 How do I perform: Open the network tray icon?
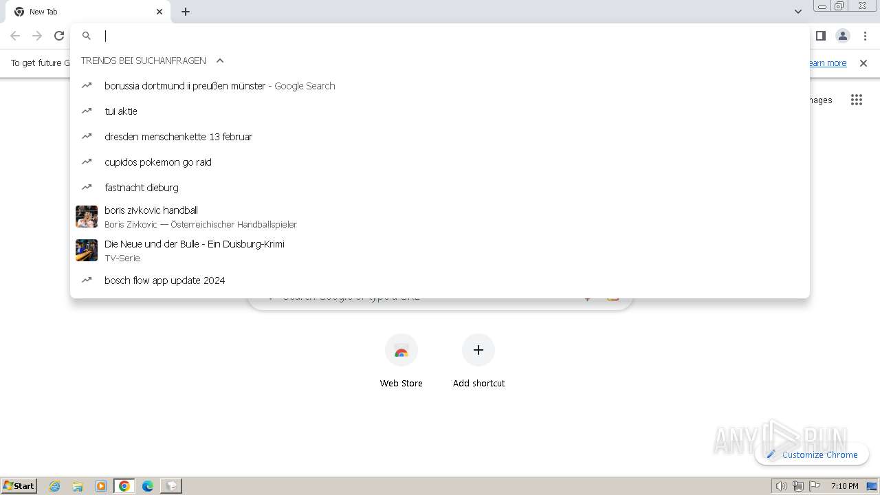click(x=798, y=486)
